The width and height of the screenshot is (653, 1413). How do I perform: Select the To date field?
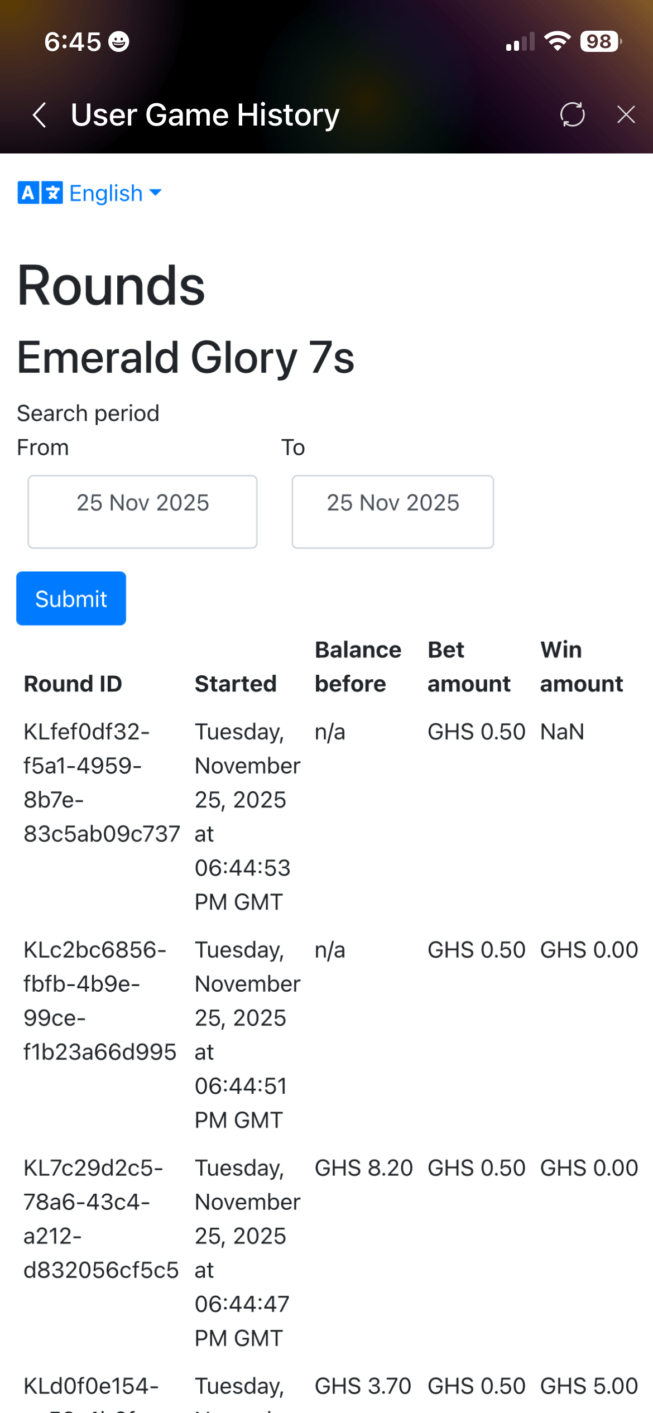click(392, 511)
